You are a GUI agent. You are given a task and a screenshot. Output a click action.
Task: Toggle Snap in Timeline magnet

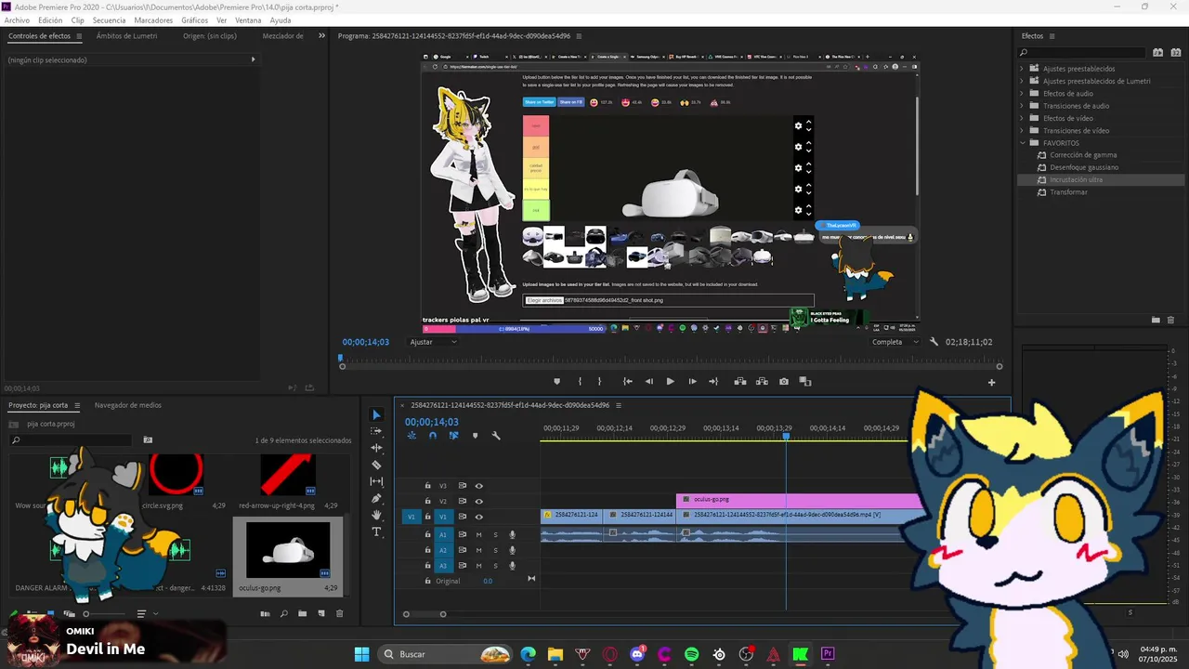pos(432,435)
